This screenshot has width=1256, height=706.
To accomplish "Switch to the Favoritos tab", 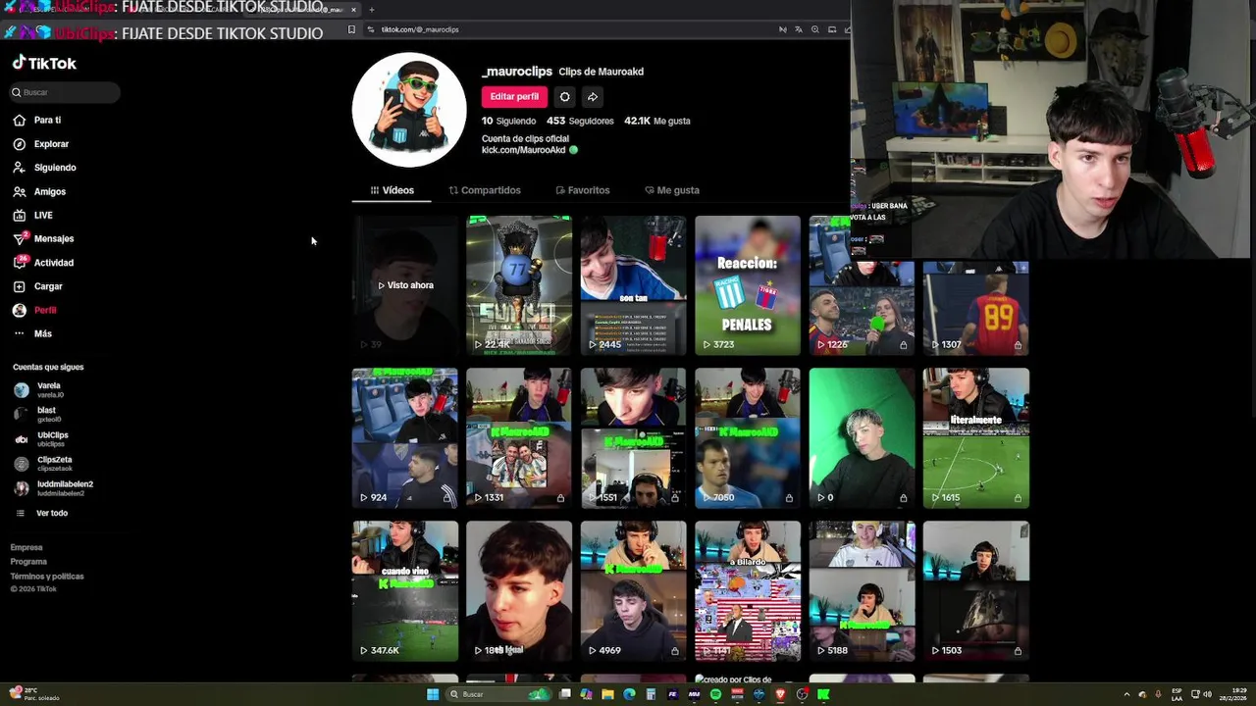I will click(x=583, y=190).
